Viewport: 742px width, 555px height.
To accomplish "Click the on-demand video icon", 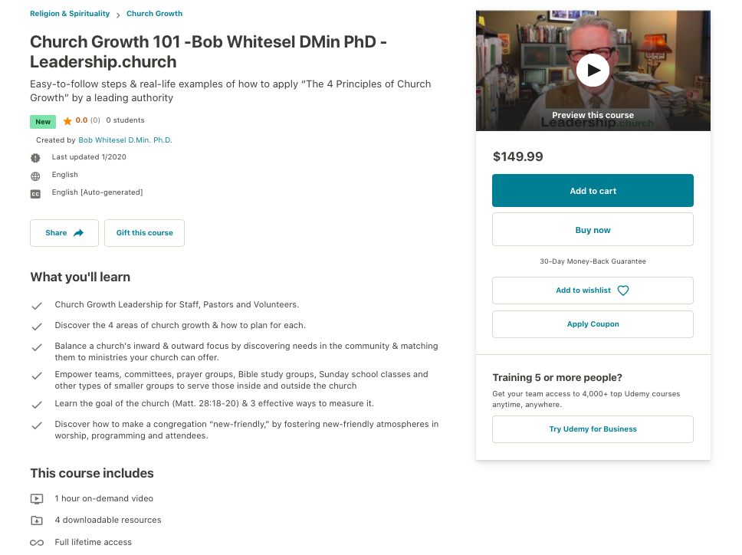I will coord(37,499).
